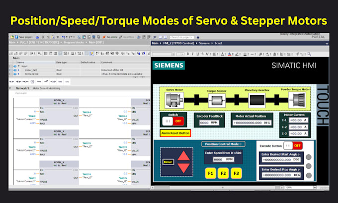Click the close branch icon
Image resolution: width=338 pixels, height=203 pixels.
tap(46, 81)
